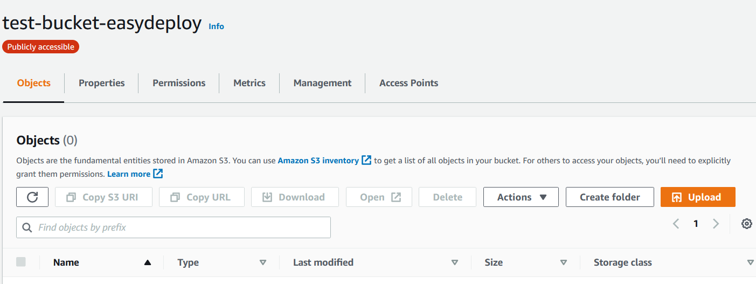Sort by Storage class column arrow
This screenshot has width=756, height=284.
coord(750,262)
